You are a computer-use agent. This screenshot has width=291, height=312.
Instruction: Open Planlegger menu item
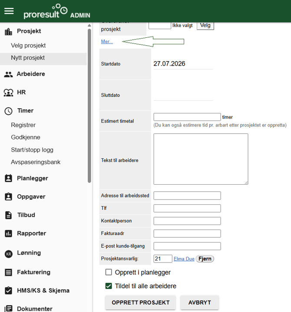pyautogui.click(x=33, y=178)
